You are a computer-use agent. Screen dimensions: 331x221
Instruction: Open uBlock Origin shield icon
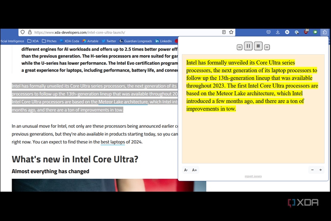click(x=306, y=32)
